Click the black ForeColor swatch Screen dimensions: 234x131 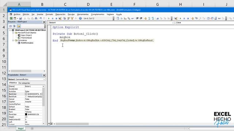tap(26, 114)
